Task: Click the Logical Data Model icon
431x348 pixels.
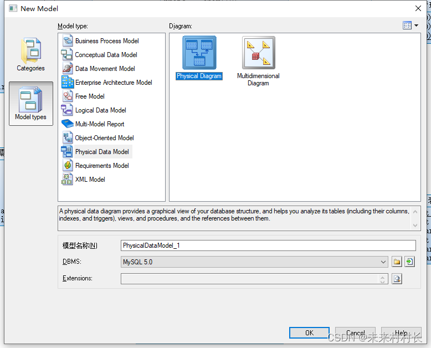Action: [68, 110]
